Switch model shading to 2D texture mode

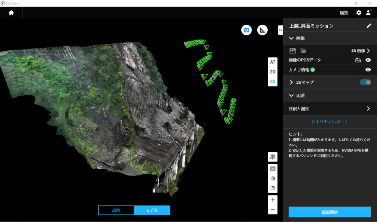[272, 169]
